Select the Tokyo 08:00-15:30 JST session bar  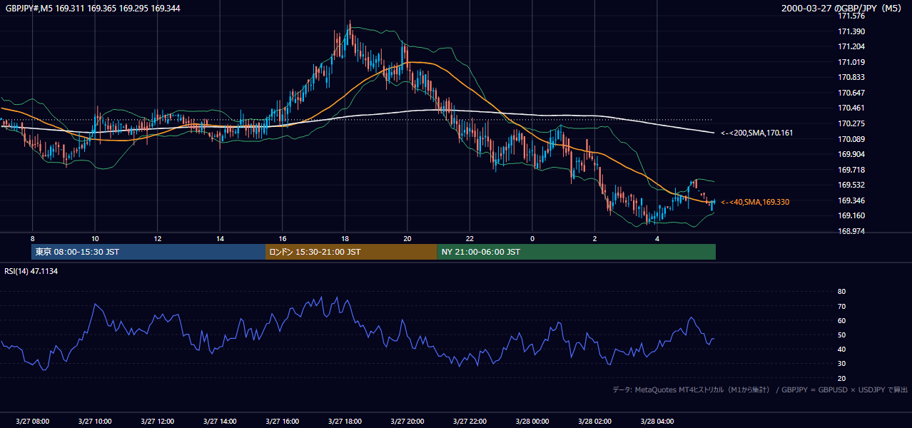click(148, 252)
